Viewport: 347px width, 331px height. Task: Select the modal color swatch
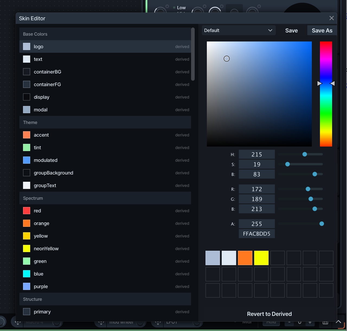(x=27, y=110)
